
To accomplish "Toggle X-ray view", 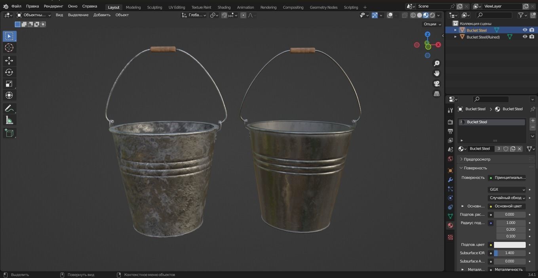I will (x=405, y=15).
